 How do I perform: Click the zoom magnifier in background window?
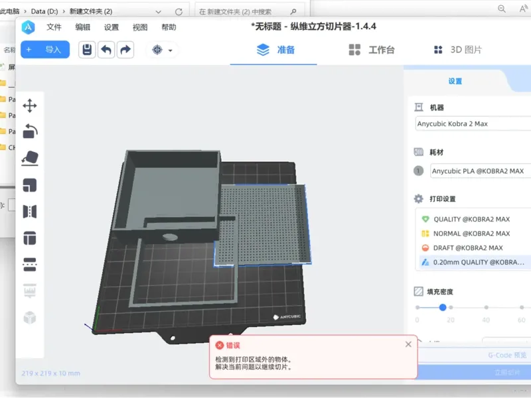click(x=502, y=9)
